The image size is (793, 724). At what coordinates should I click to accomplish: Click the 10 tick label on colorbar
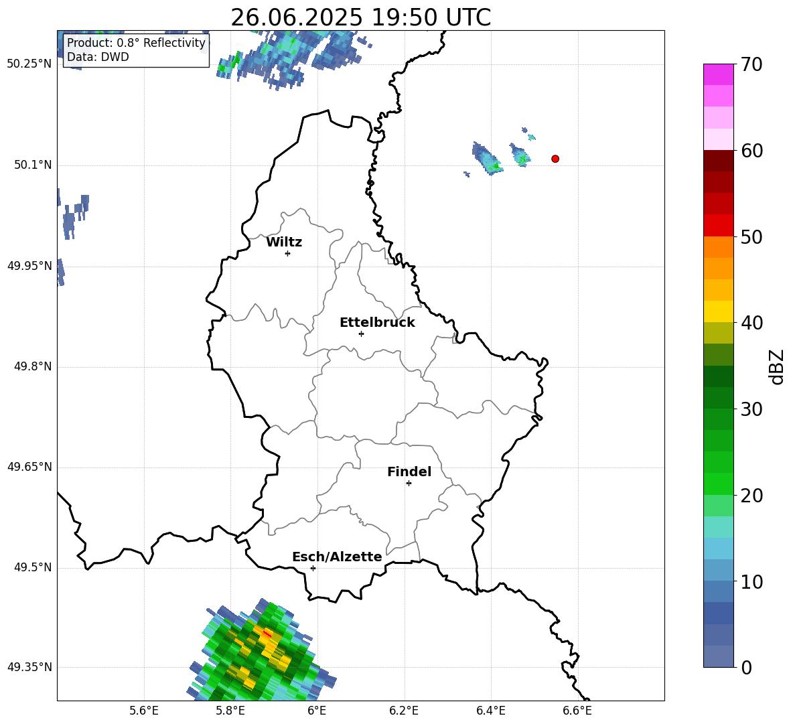tap(751, 582)
